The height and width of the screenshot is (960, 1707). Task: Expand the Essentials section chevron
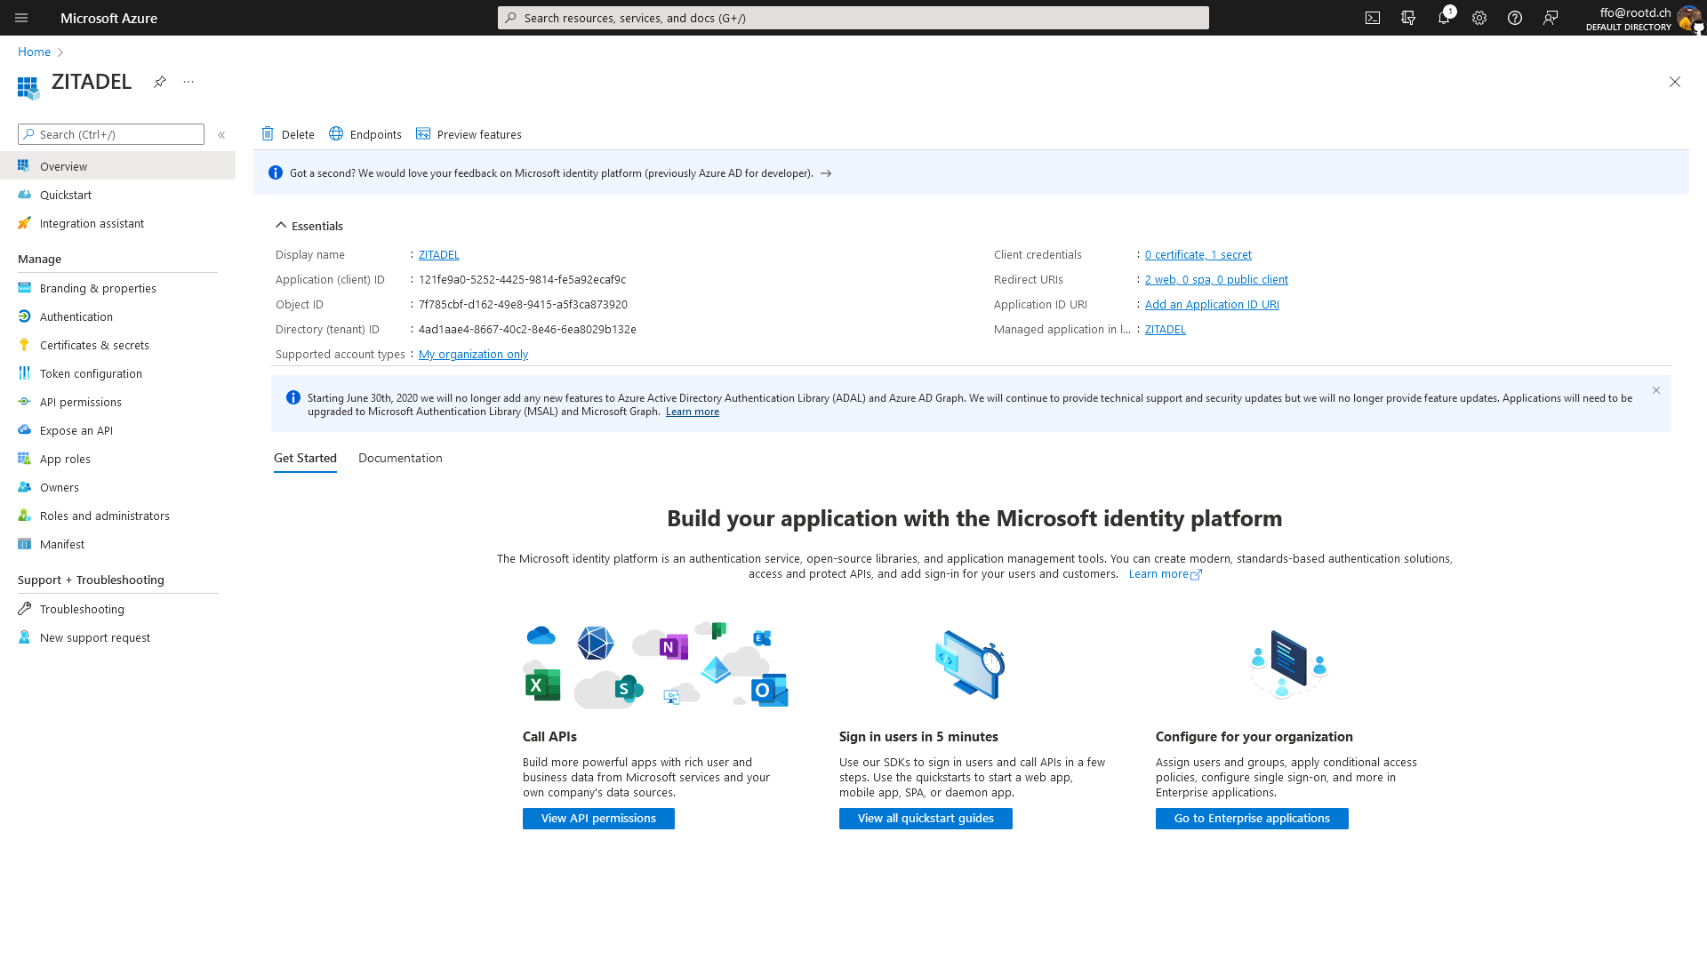coord(280,225)
